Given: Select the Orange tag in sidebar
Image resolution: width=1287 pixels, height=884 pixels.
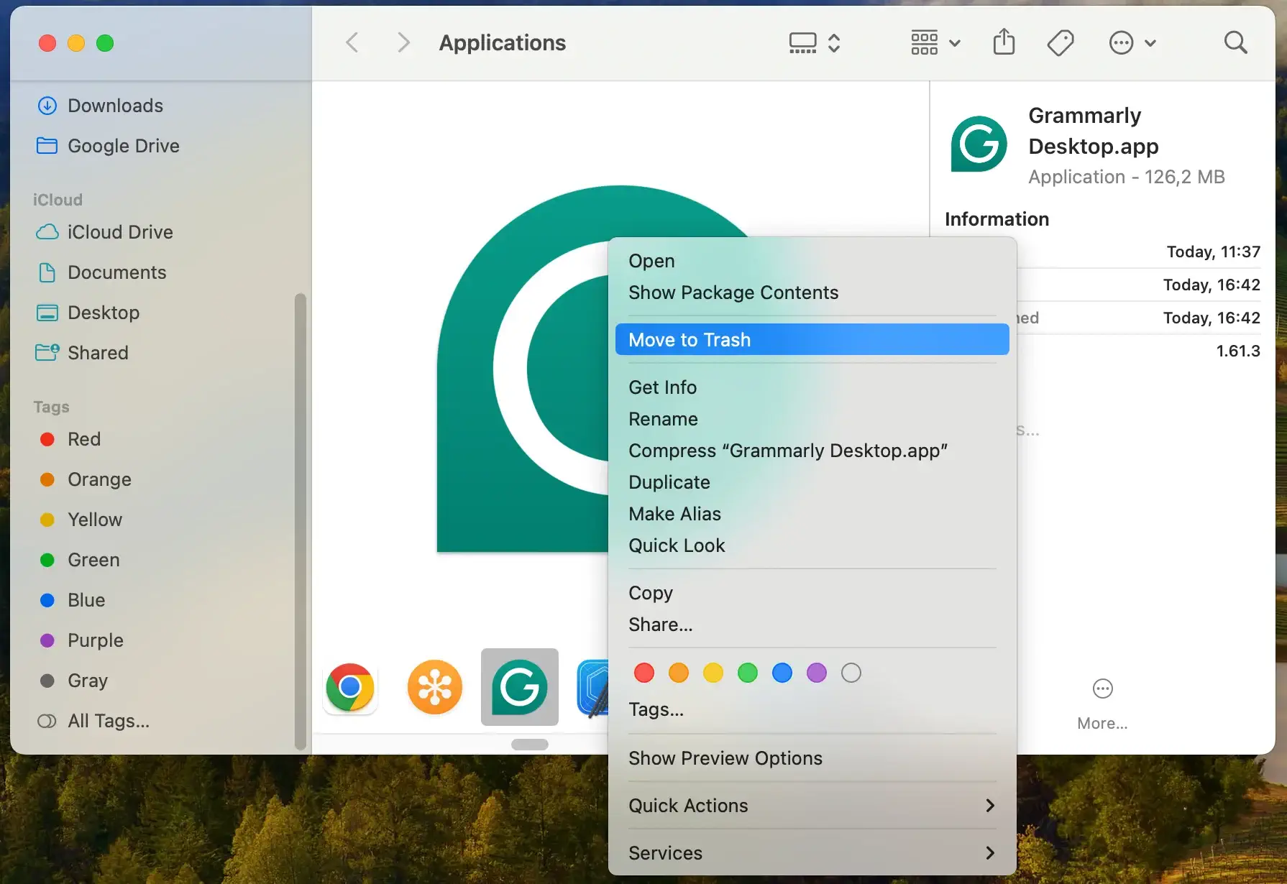Looking at the screenshot, I should coord(86,479).
